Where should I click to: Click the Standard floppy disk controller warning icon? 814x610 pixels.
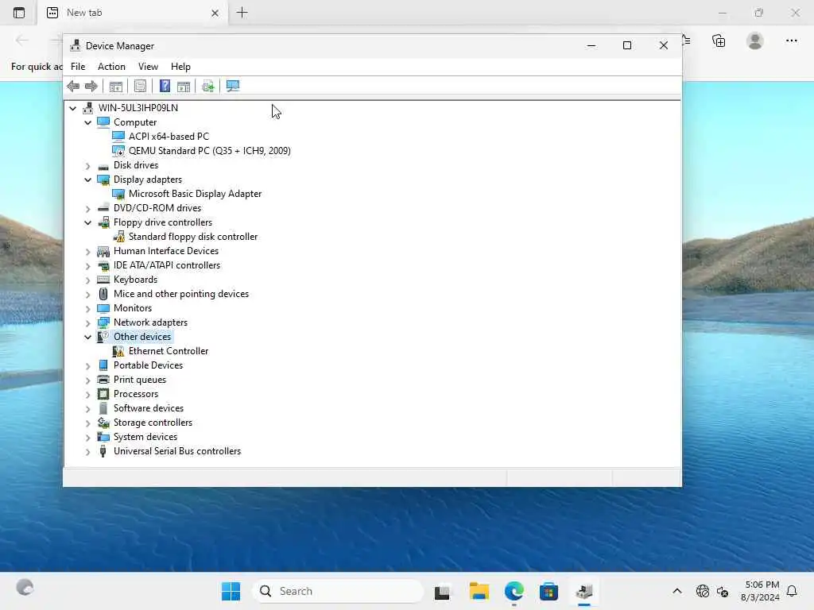[119, 237]
